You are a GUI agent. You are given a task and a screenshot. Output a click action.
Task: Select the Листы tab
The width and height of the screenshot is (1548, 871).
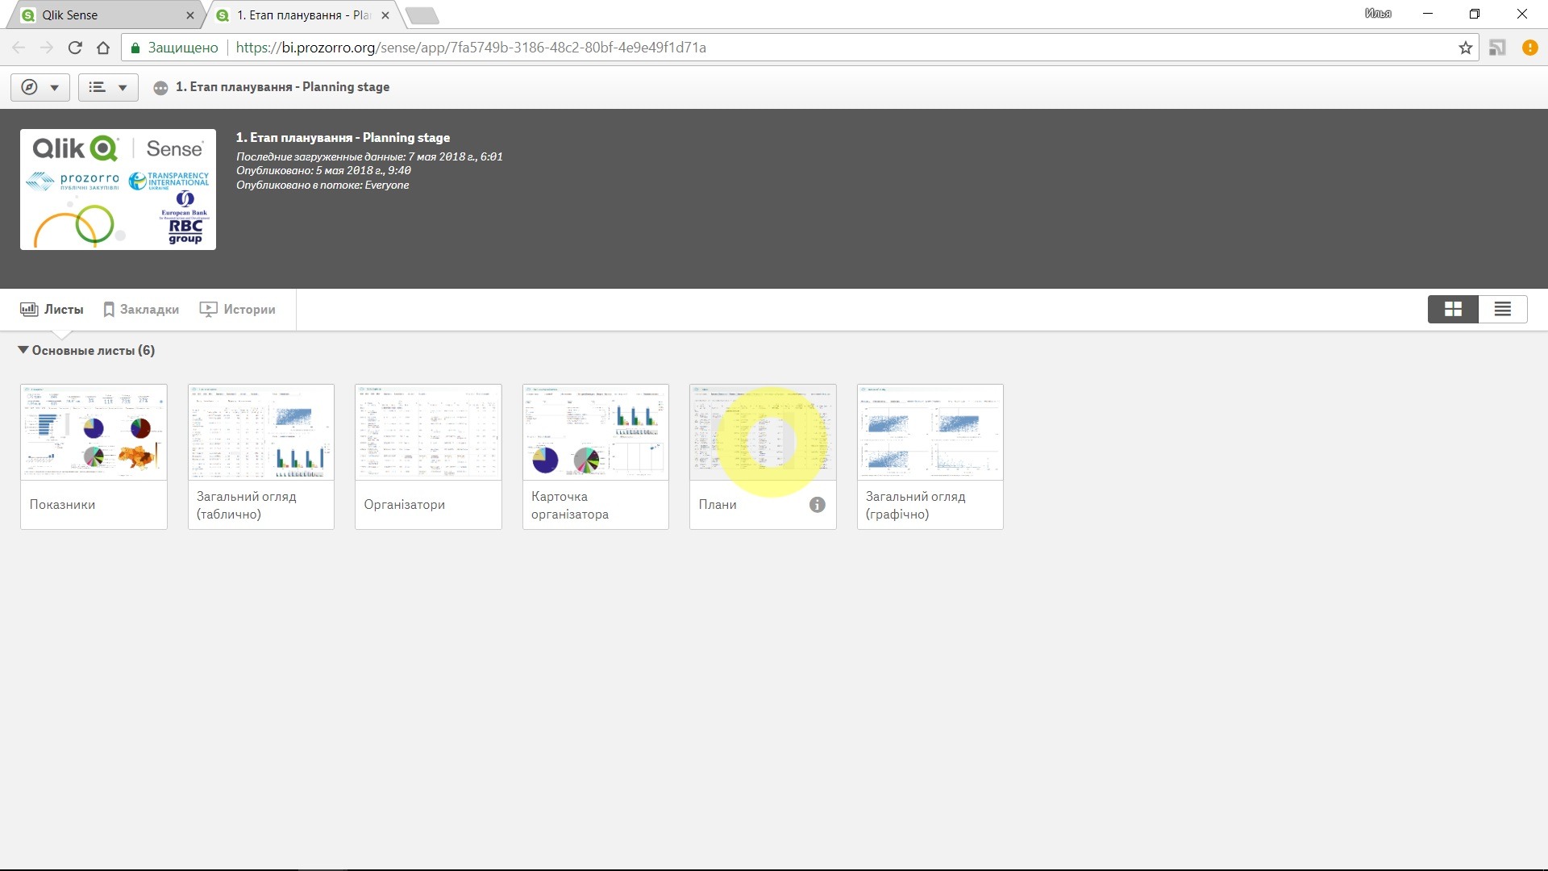pos(52,310)
